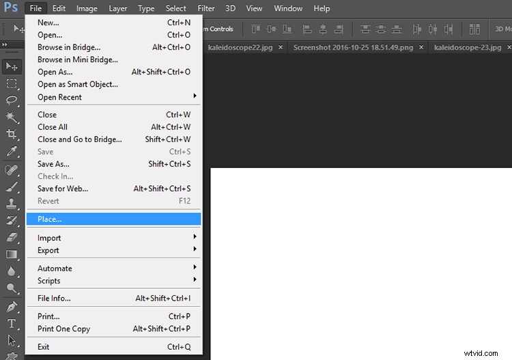The height and width of the screenshot is (360, 512).
Task: Select File Info... from the menu
Action: point(54,299)
